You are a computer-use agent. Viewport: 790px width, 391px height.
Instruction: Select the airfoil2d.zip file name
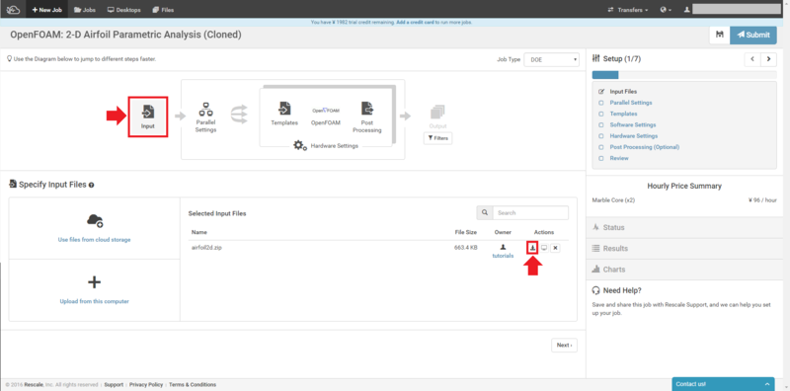click(206, 248)
